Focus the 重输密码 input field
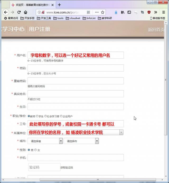169x183 pixels. point(76,81)
